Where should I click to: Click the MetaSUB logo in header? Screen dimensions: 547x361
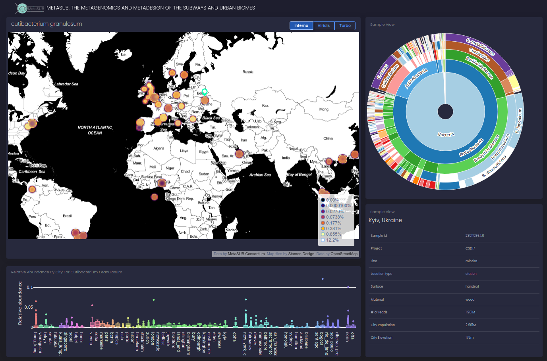tap(29, 8)
